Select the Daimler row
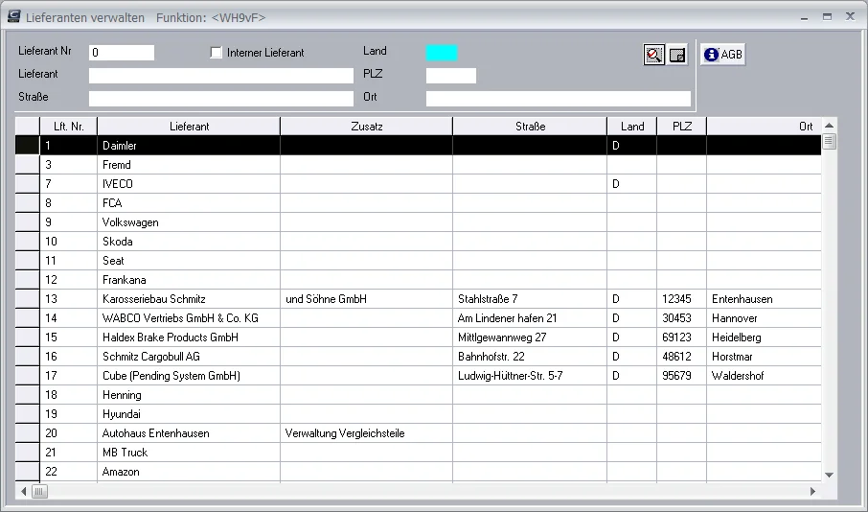This screenshot has height=512, width=868. [x=418, y=146]
